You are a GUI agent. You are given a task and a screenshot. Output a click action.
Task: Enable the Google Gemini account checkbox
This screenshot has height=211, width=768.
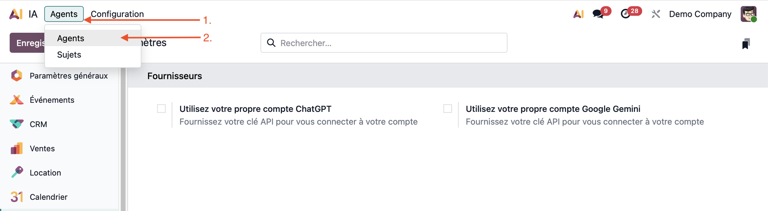448,109
